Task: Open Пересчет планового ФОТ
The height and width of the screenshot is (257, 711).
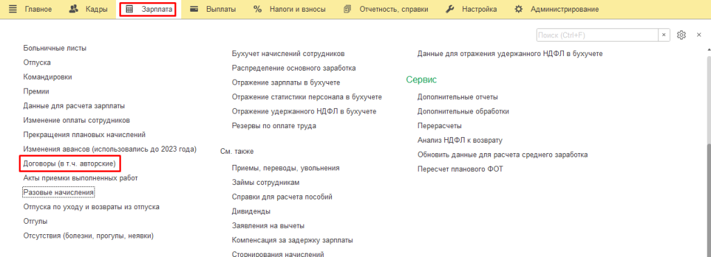Action: [x=460, y=169]
